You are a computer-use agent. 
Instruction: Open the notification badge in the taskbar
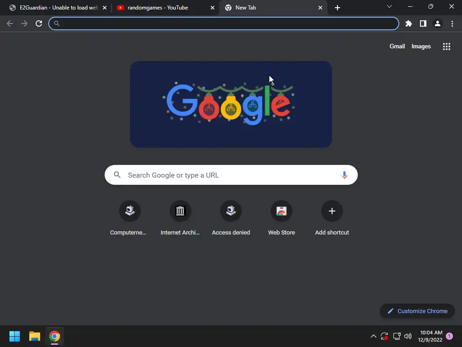449,336
